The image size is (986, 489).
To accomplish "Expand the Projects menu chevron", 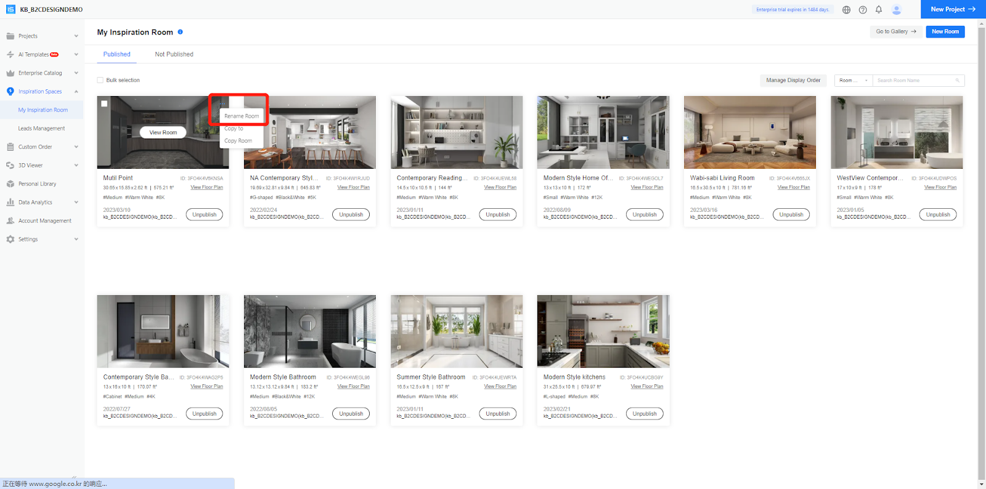I will pyautogui.click(x=76, y=36).
